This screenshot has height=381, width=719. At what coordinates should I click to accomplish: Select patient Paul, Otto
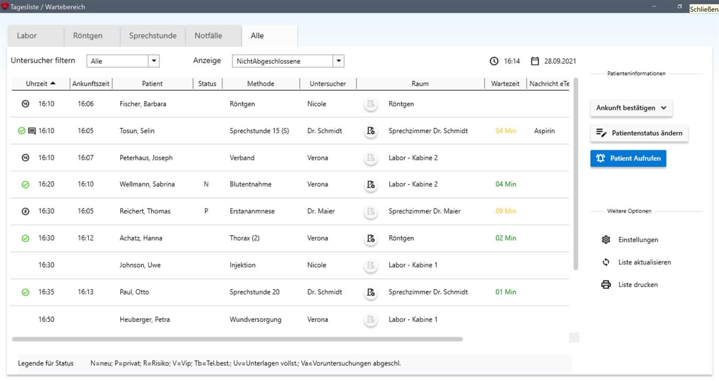click(x=135, y=292)
